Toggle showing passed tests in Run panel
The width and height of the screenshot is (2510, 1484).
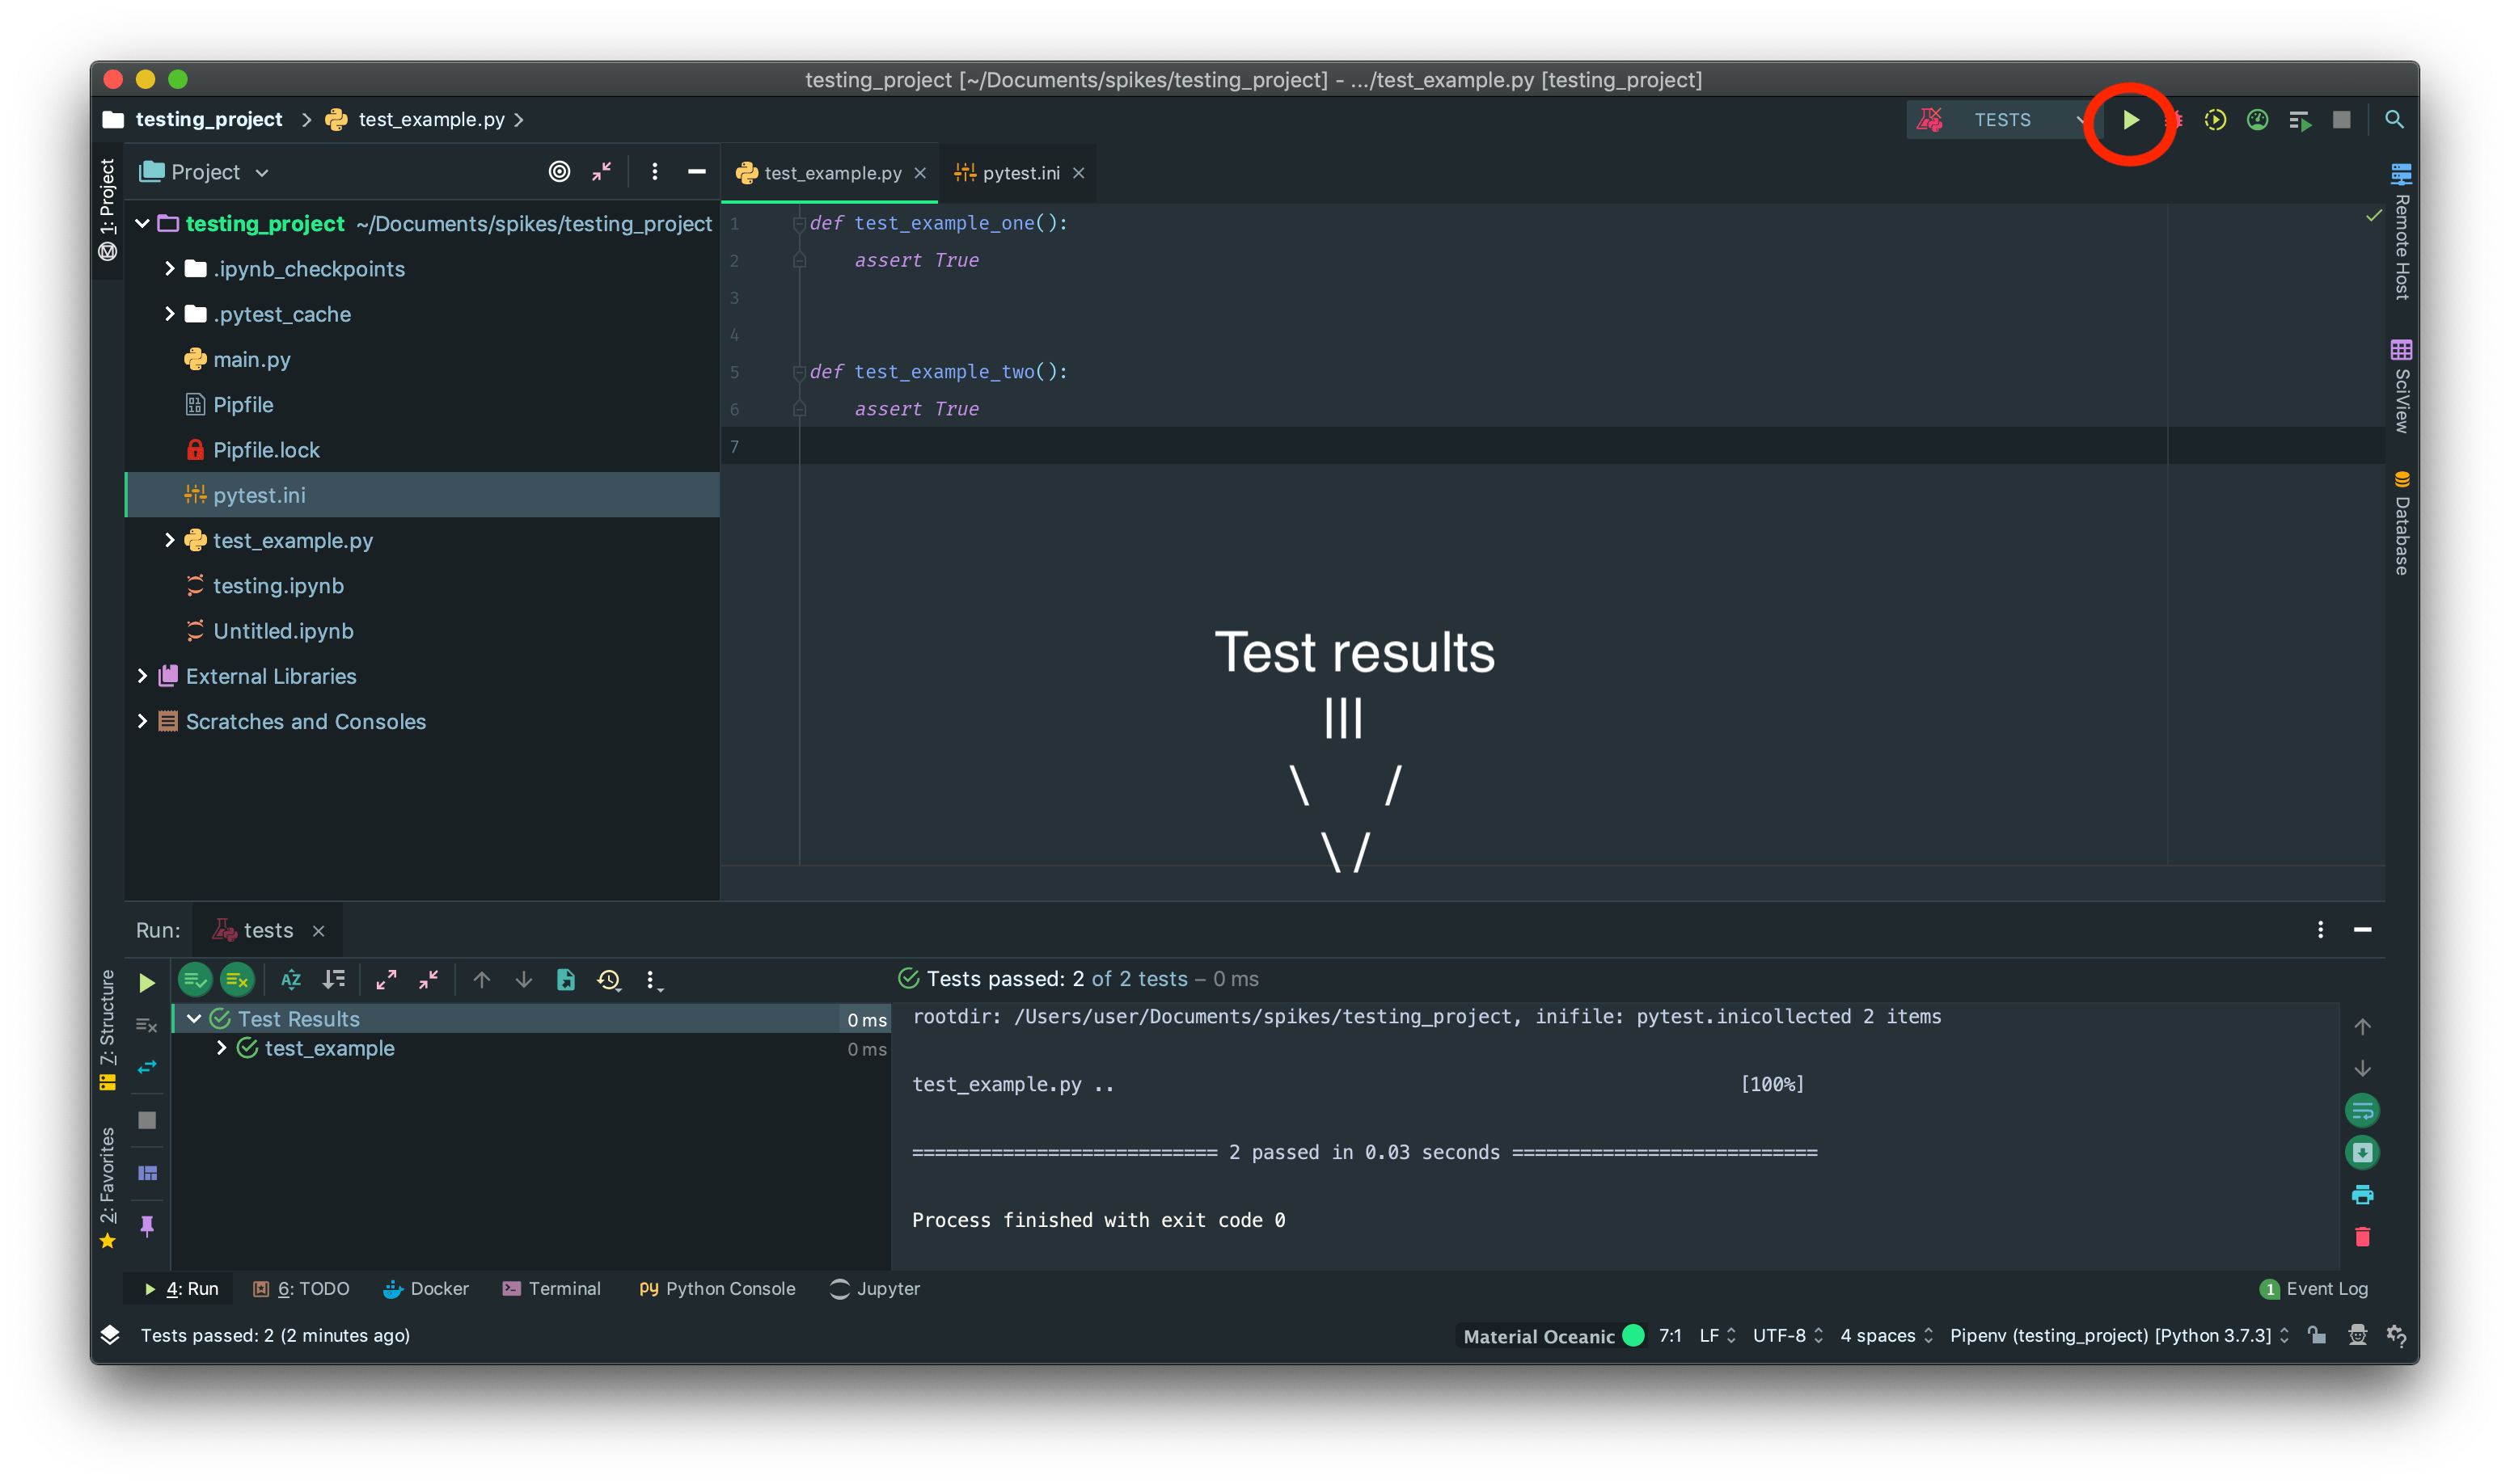(194, 980)
